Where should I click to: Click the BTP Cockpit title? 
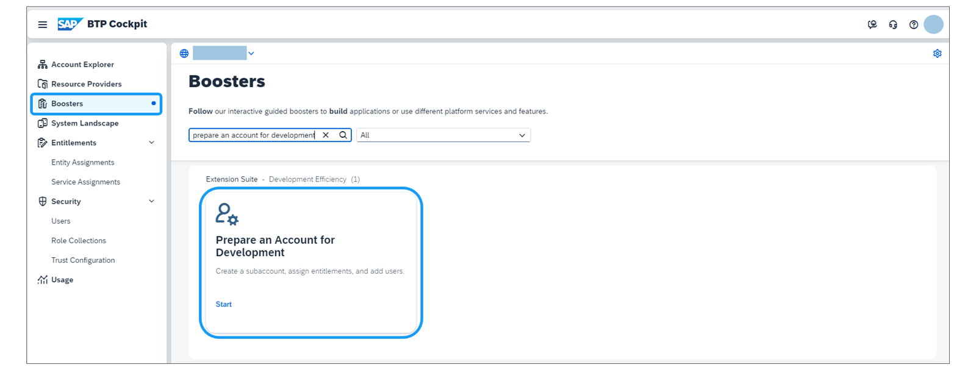[x=117, y=24]
